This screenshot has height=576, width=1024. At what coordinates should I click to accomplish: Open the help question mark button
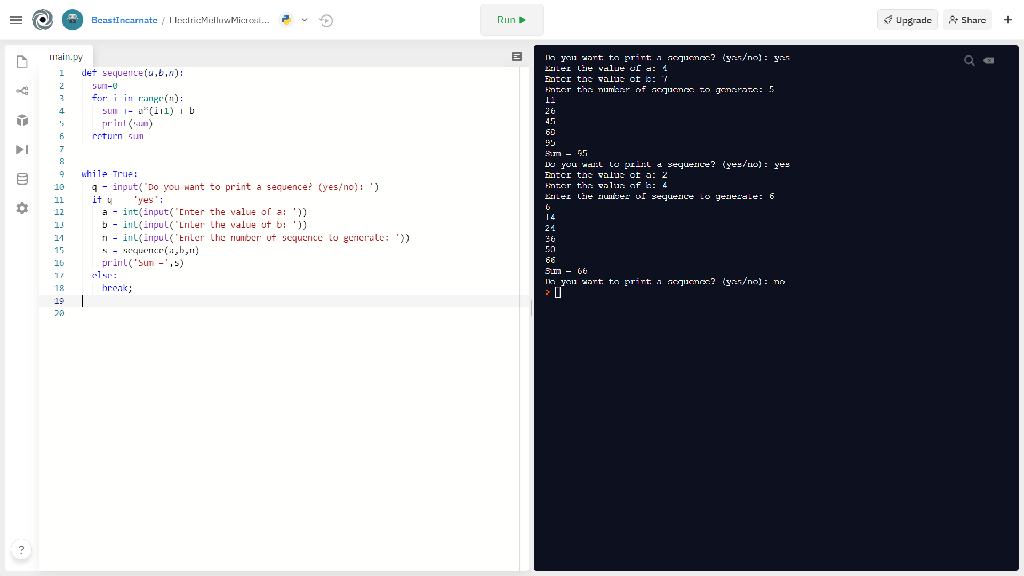tap(21, 549)
